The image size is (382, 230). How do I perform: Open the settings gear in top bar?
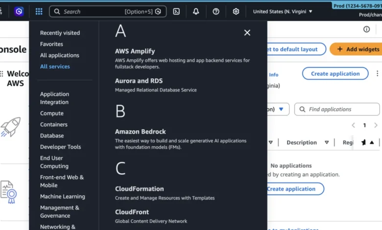coord(236,11)
